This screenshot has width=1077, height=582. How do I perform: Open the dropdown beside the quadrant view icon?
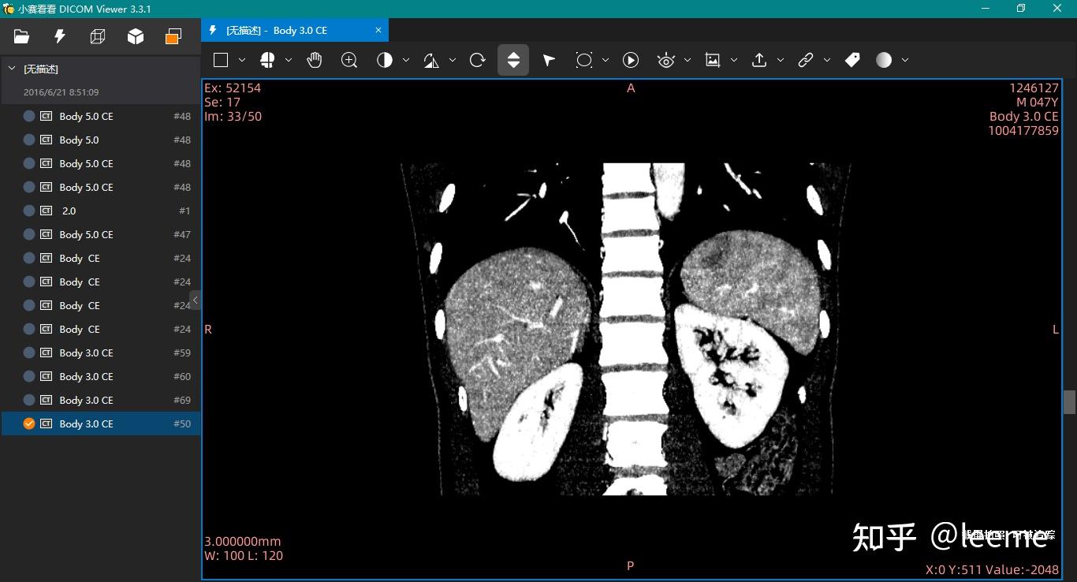click(x=289, y=60)
